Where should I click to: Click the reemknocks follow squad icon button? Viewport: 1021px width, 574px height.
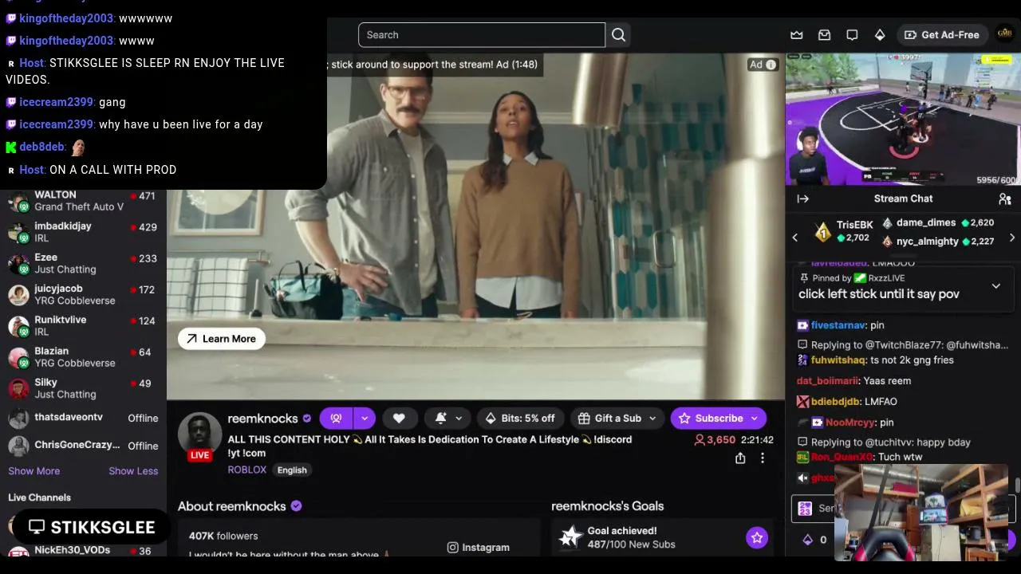(336, 419)
